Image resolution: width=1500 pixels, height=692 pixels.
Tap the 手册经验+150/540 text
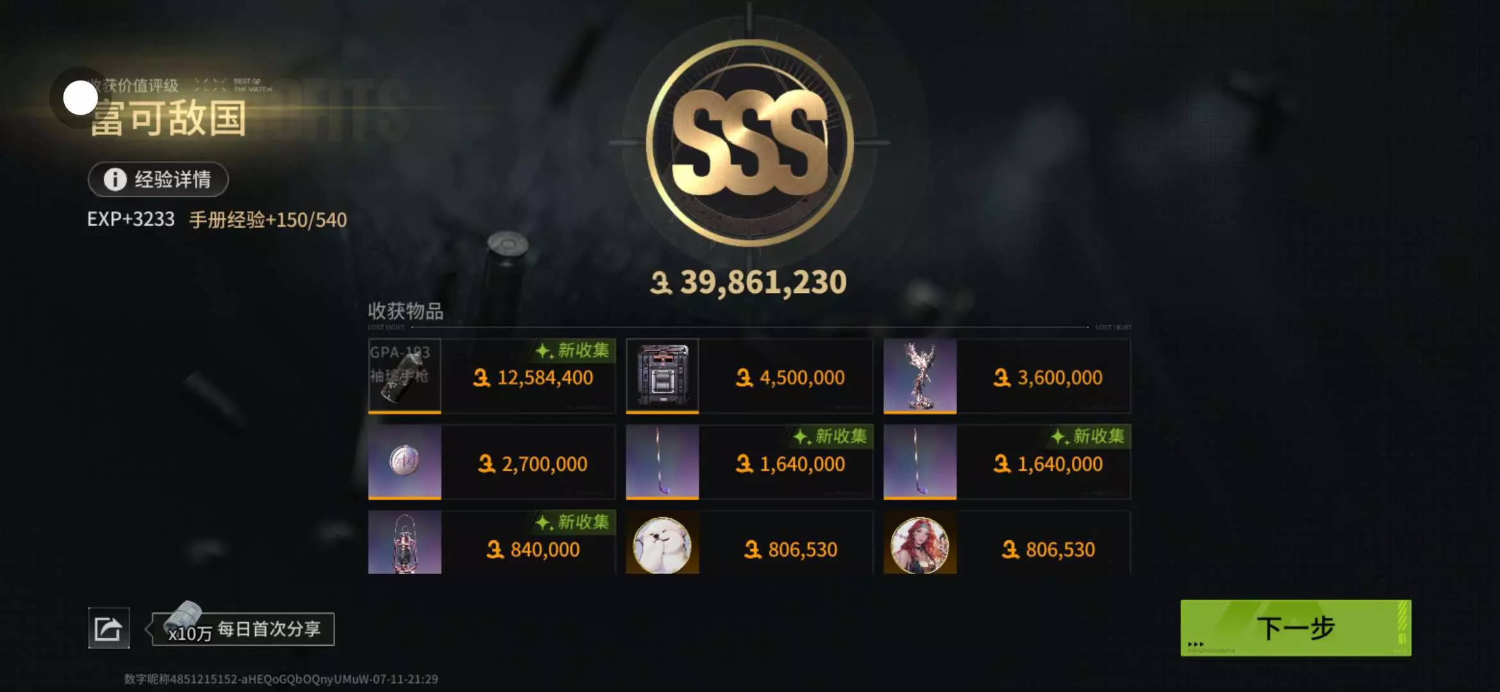[268, 220]
